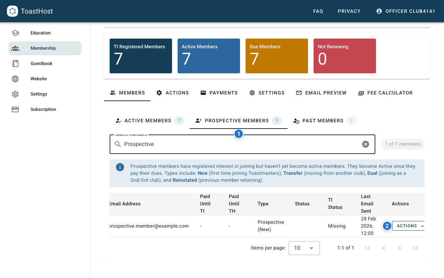Click the Education graduation cap icon

(x=15, y=33)
